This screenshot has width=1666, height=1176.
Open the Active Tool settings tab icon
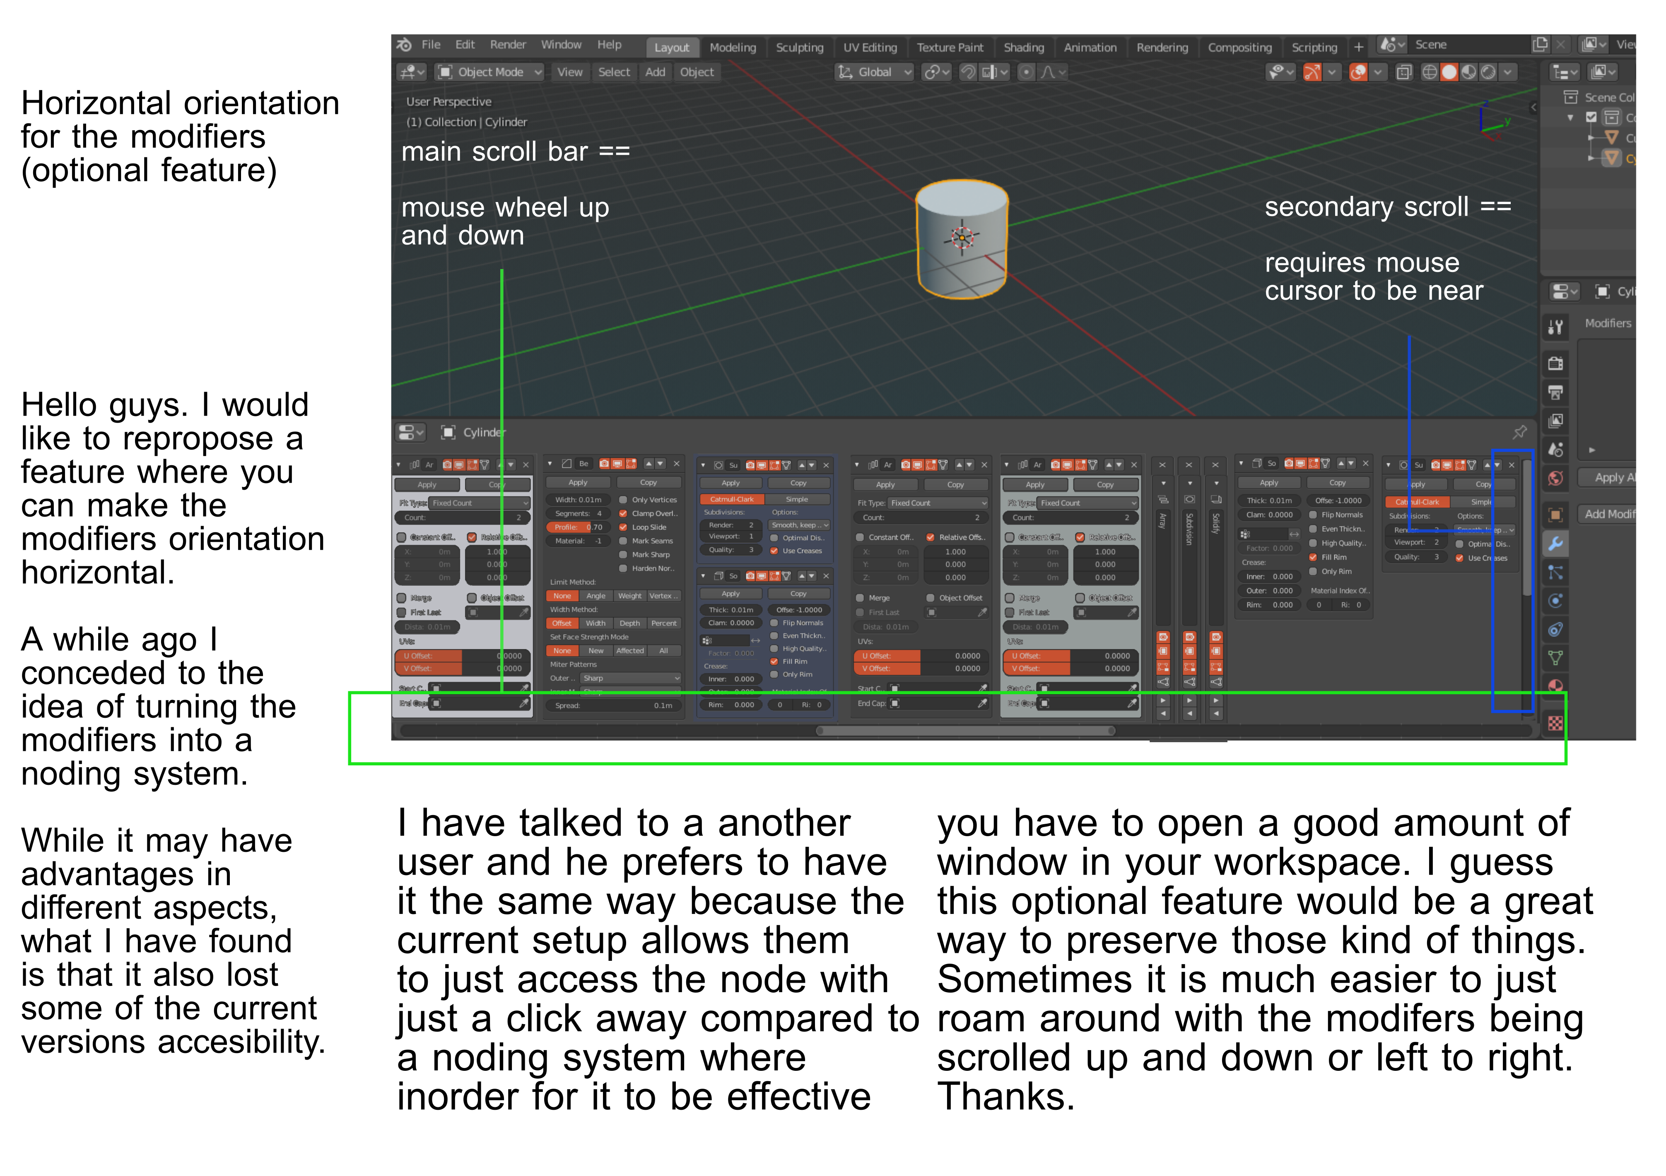click(x=1555, y=327)
